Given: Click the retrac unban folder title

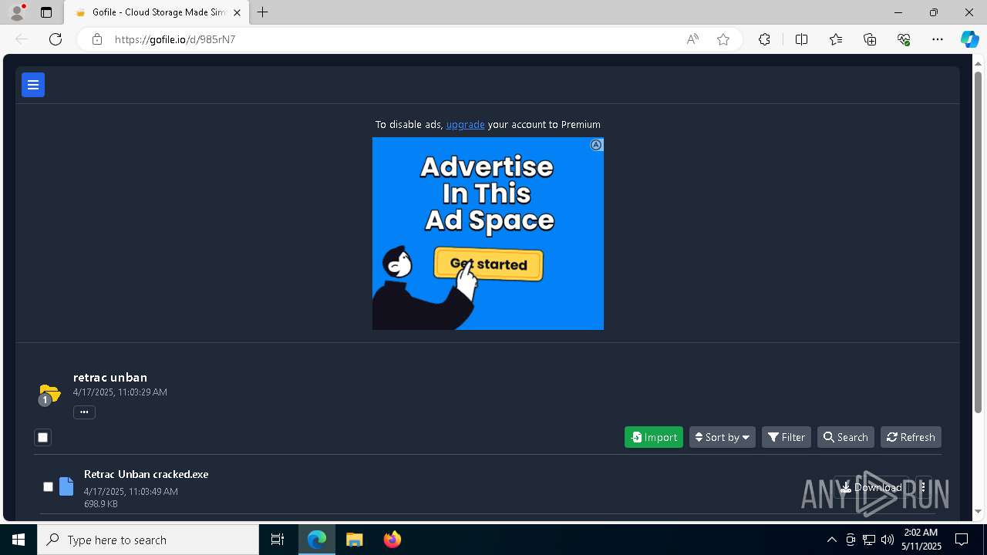Looking at the screenshot, I should pyautogui.click(x=110, y=378).
